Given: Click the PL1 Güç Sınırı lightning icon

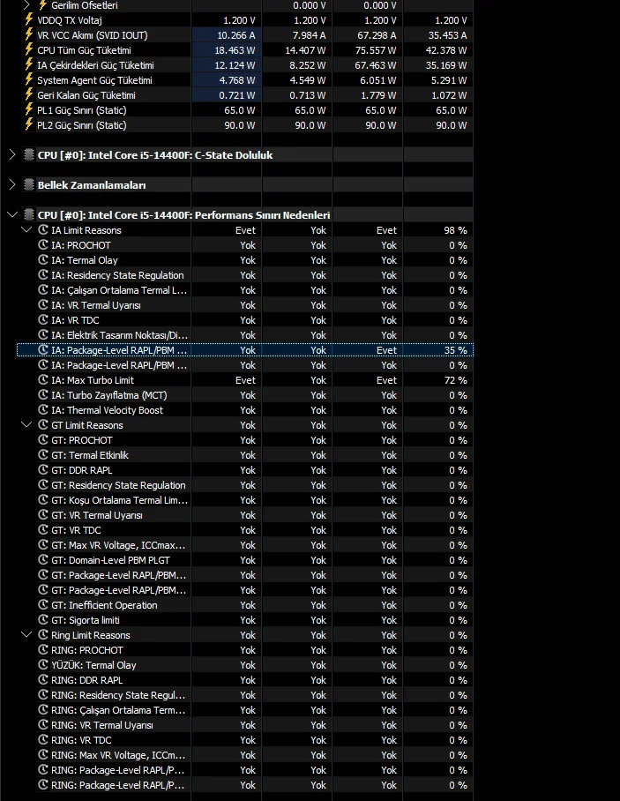Looking at the screenshot, I should tap(29, 110).
